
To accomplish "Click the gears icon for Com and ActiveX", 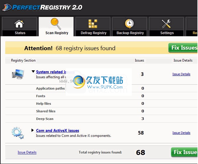I will (18, 133).
